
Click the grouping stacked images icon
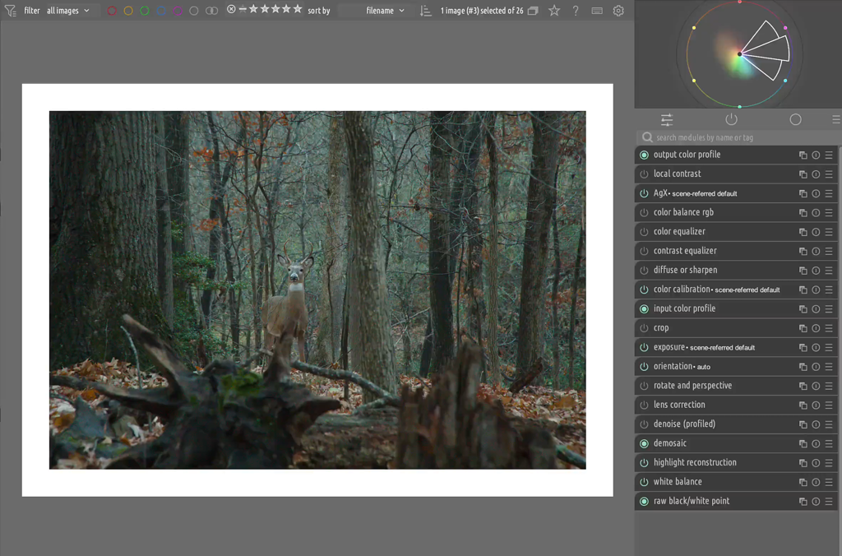(x=533, y=11)
